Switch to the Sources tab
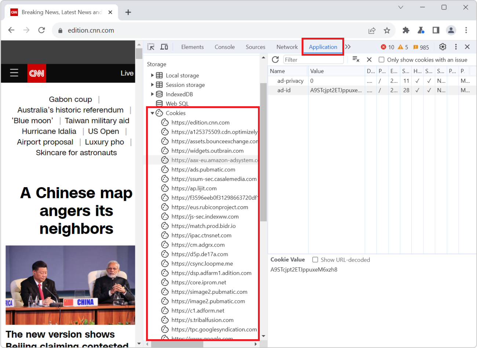Image resolution: width=477 pixels, height=348 pixels. click(x=255, y=47)
